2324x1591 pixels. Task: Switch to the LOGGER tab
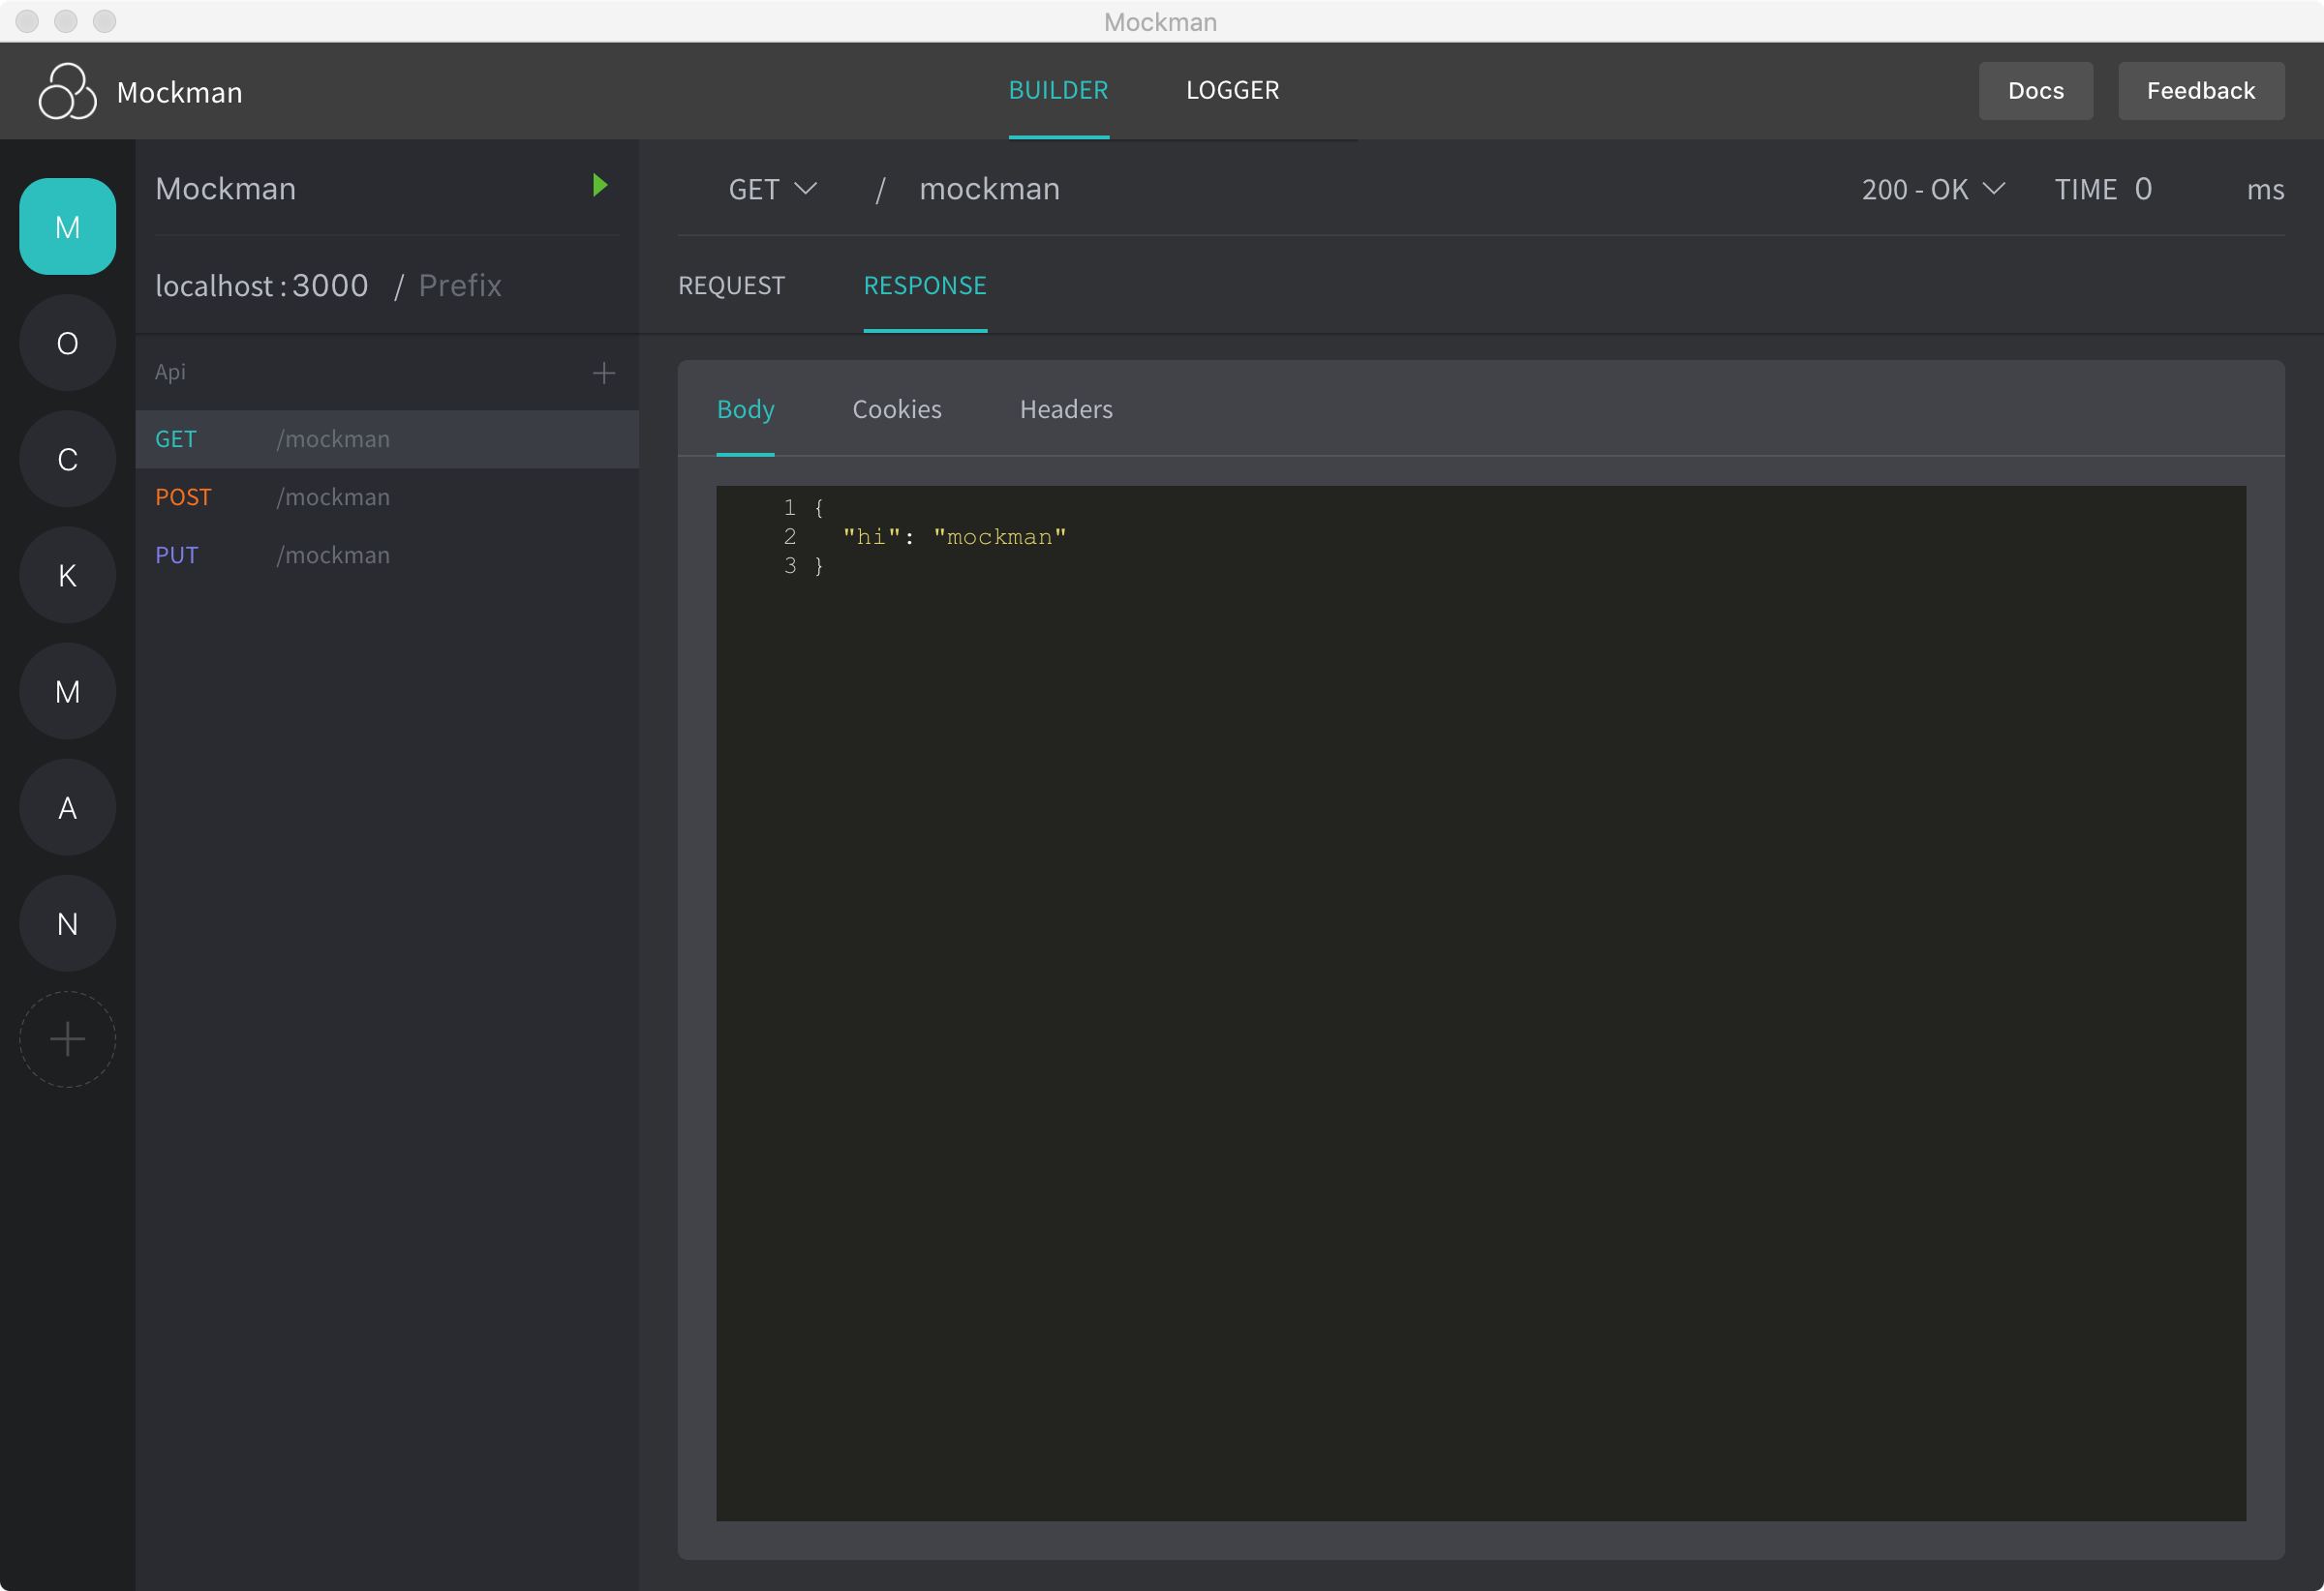[x=1231, y=90]
